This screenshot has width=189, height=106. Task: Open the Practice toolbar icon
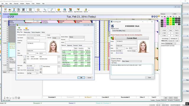(x=65, y=10)
